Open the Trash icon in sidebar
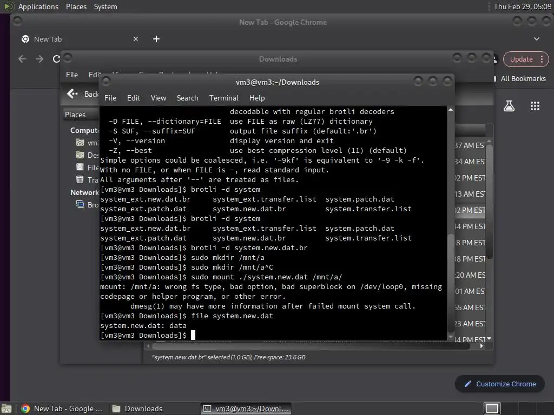This screenshot has height=415, width=554. (80, 179)
